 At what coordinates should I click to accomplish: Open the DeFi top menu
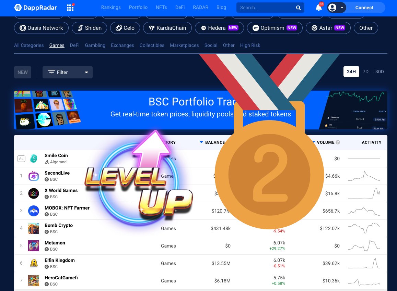click(180, 7)
